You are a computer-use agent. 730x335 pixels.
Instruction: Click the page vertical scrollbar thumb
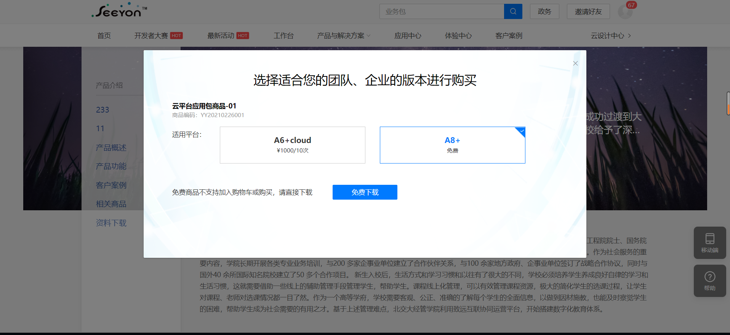click(x=728, y=103)
